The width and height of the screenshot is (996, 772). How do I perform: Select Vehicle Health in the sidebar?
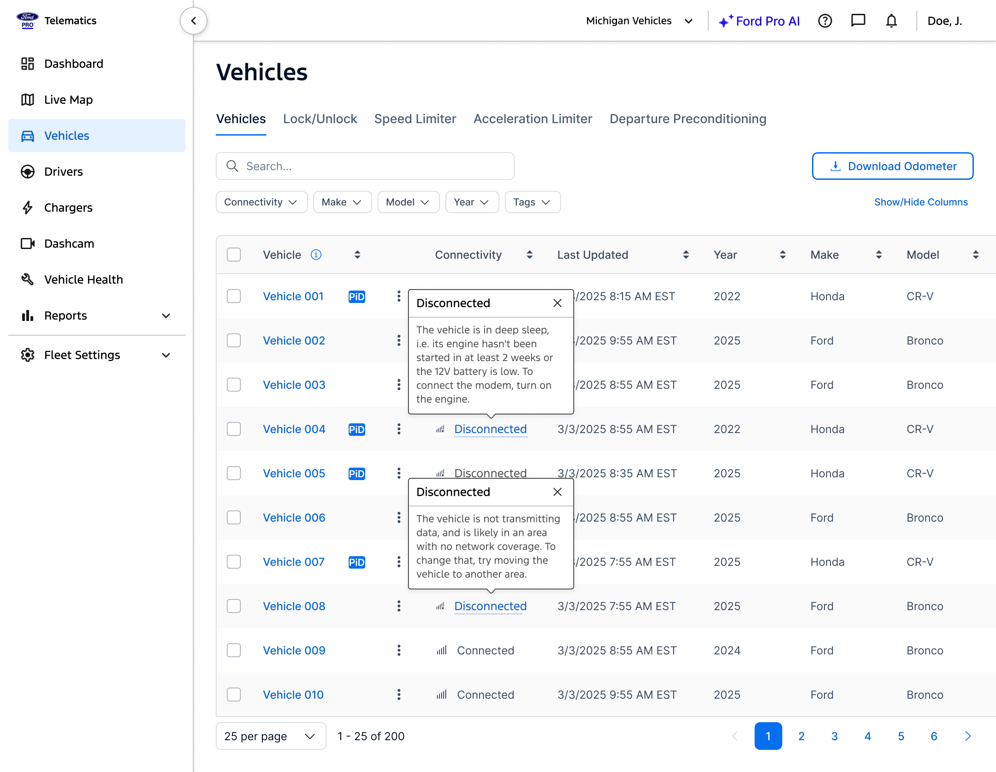83,279
